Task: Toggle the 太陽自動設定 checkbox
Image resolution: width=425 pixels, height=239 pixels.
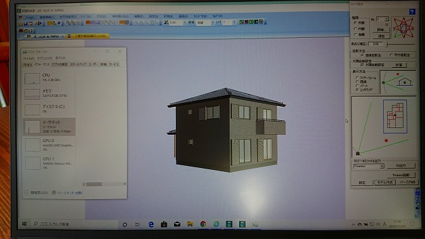Action: pos(362,65)
